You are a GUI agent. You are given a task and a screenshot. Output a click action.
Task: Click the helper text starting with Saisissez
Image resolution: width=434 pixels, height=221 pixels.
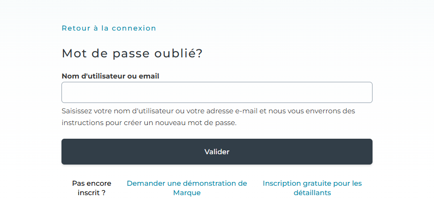click(x=208, y=111)
